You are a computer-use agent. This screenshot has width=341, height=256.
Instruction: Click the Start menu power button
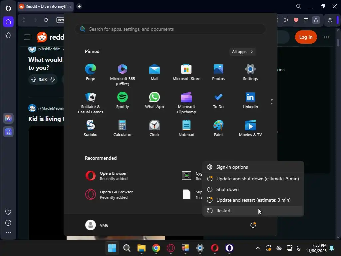253,225
